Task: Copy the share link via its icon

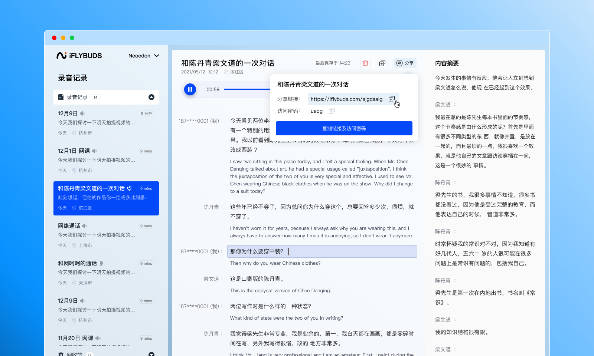Action: tap(391, 99)
